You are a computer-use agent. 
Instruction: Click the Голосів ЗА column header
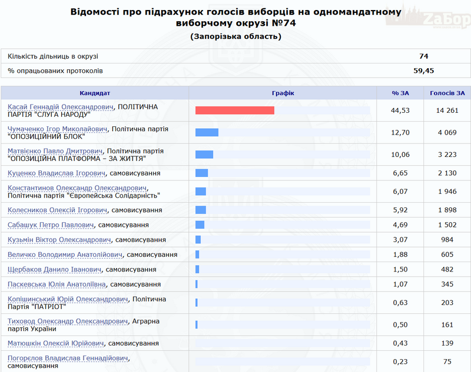[447, 93]
